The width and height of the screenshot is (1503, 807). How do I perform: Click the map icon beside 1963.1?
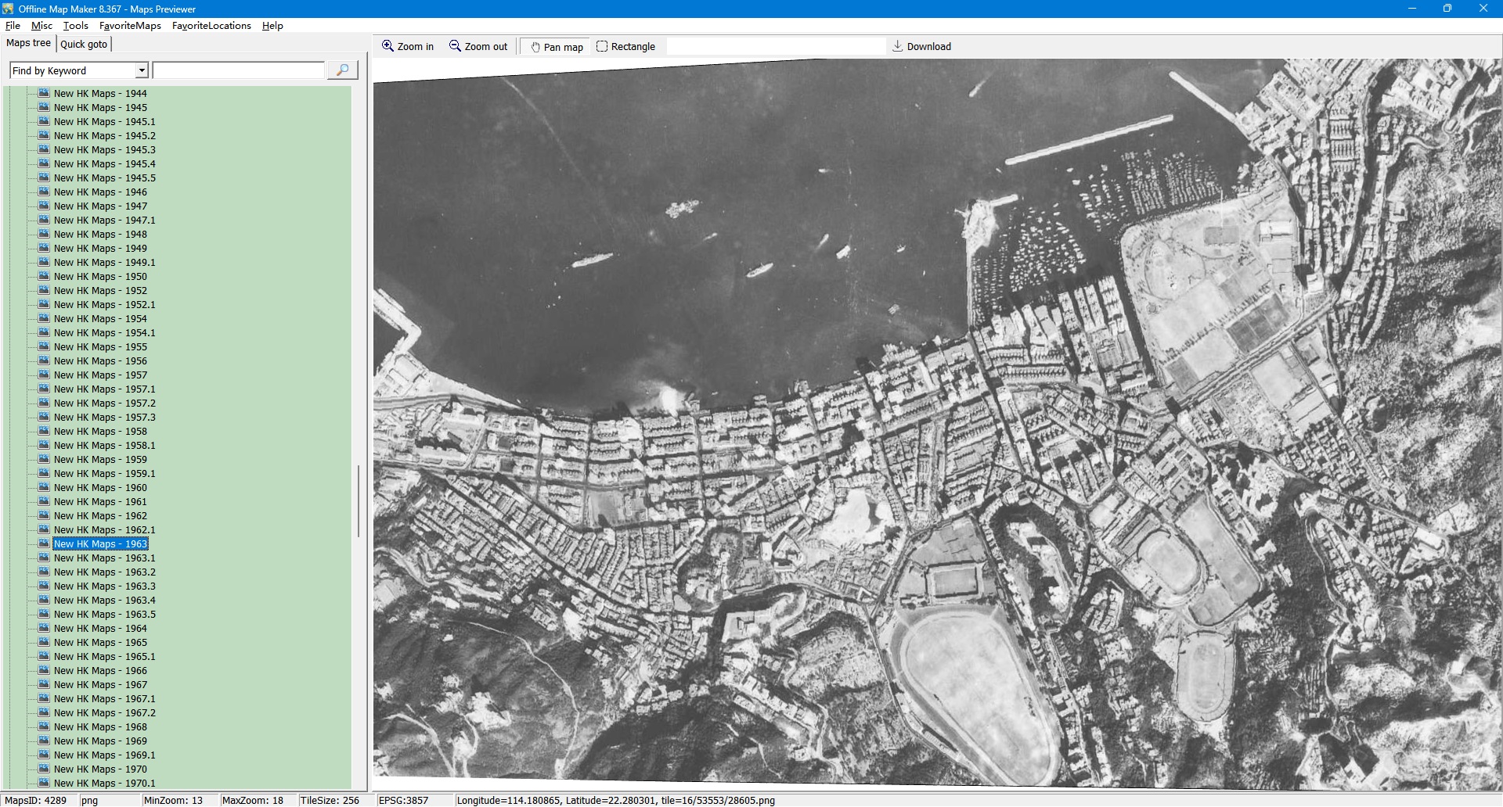pos(44,558)
